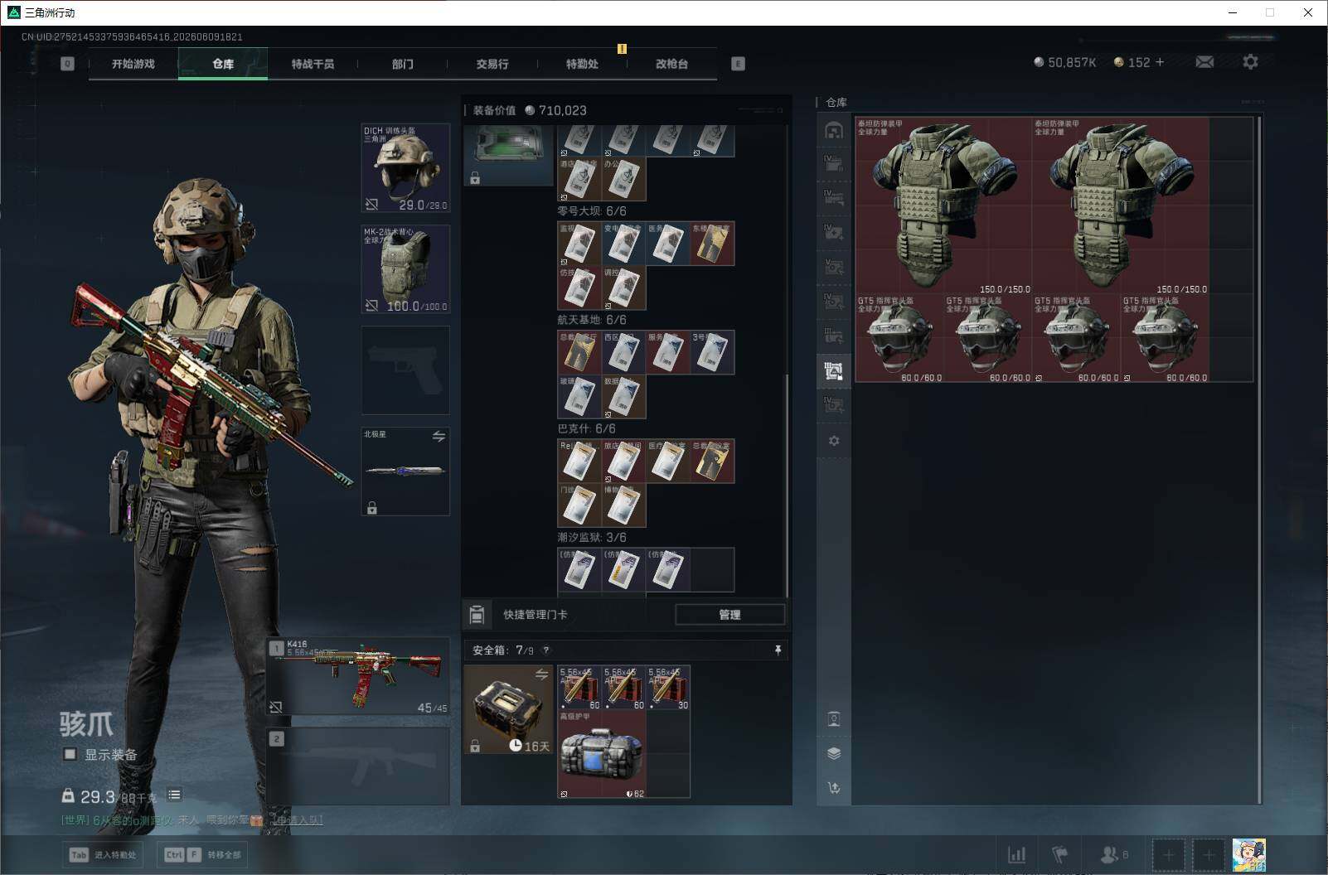
Task: Click the flag icon in bottom bar
Action: tap(1060, 854)
